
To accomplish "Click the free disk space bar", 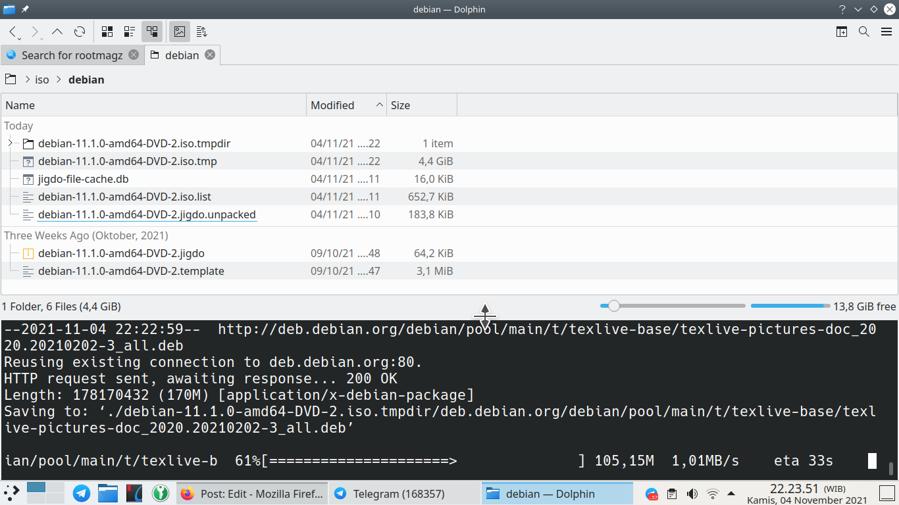I will tap(790, 306).
